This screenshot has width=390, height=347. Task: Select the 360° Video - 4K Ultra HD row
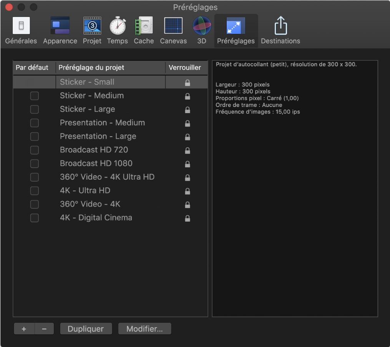(107, 177)
